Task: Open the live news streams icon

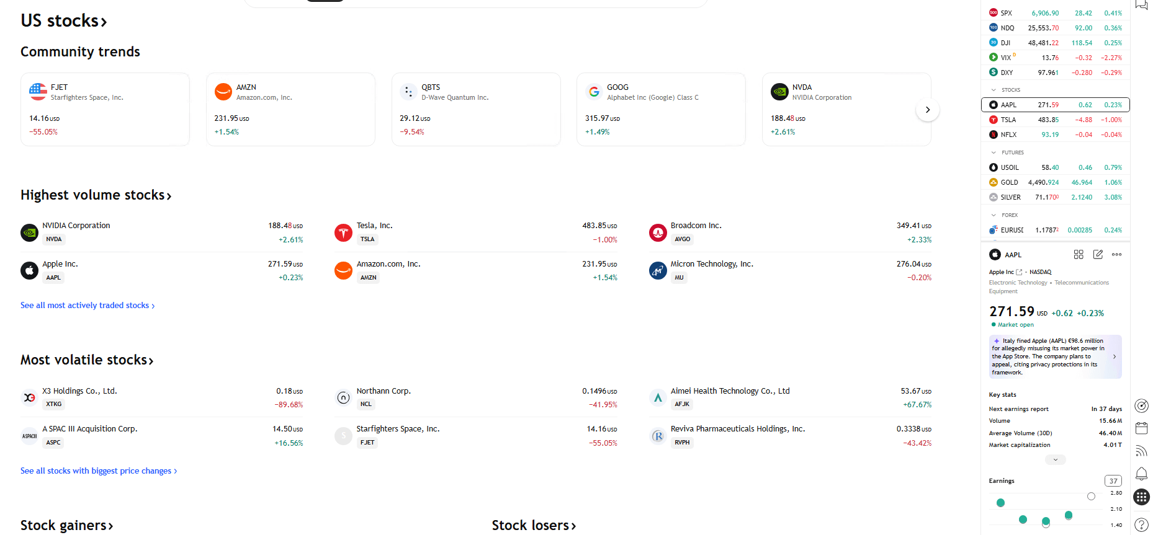Action: coord(1141,451)
